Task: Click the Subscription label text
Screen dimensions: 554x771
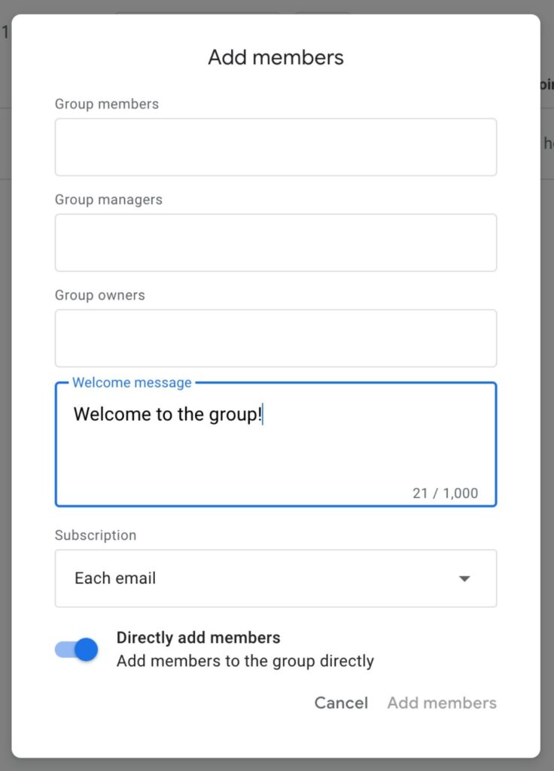Action: click(96, 535)
